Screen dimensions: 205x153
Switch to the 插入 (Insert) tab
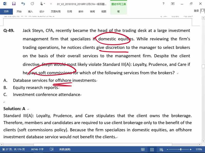tap(30, 11)
